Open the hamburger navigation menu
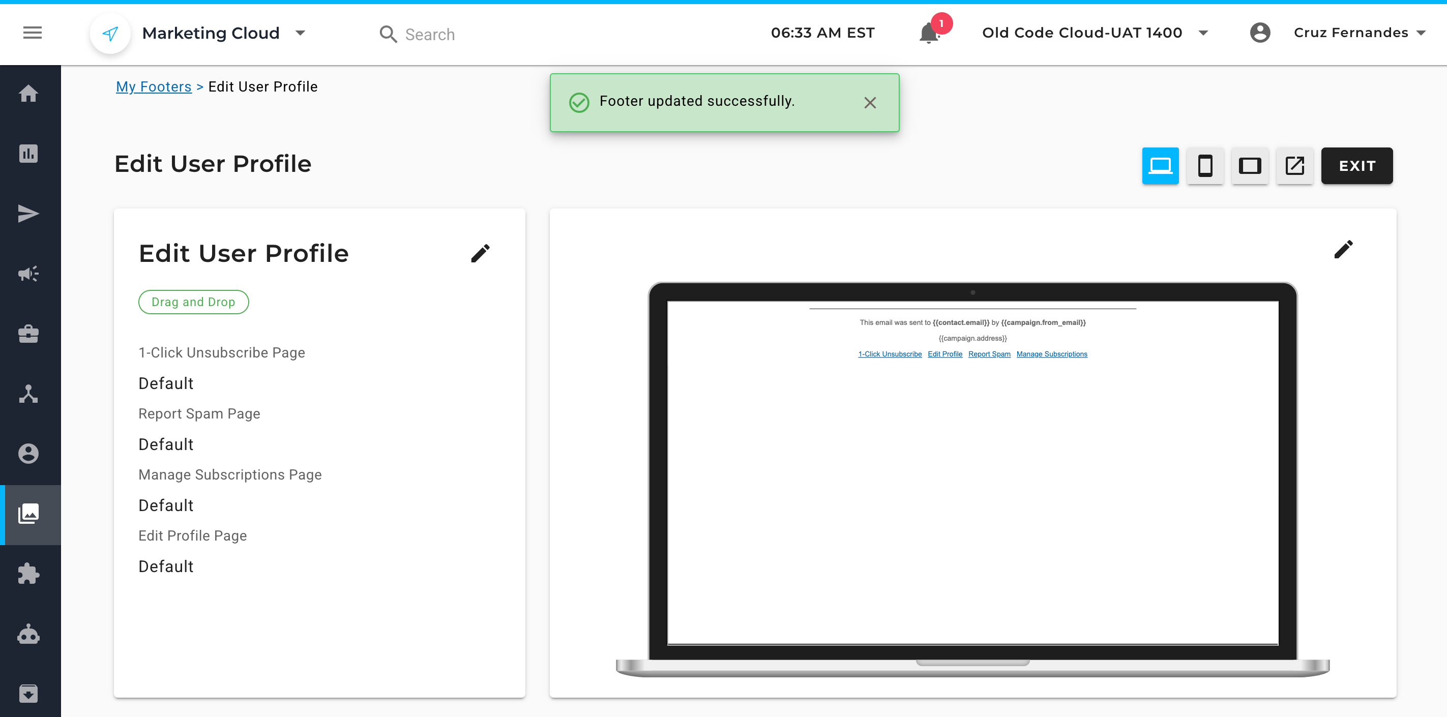1447x717 pixels. [x=32, y=33]
